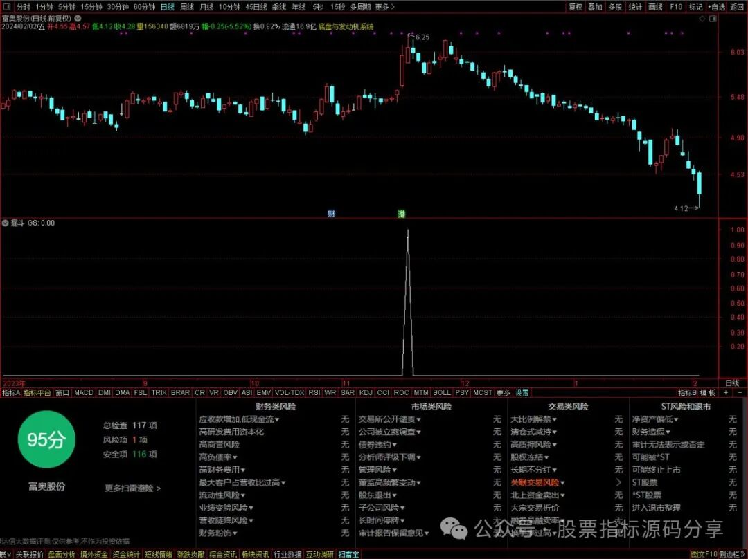Open the 行业数据 bottom tab
Screen dimensions: 748x559
point(287,554)
